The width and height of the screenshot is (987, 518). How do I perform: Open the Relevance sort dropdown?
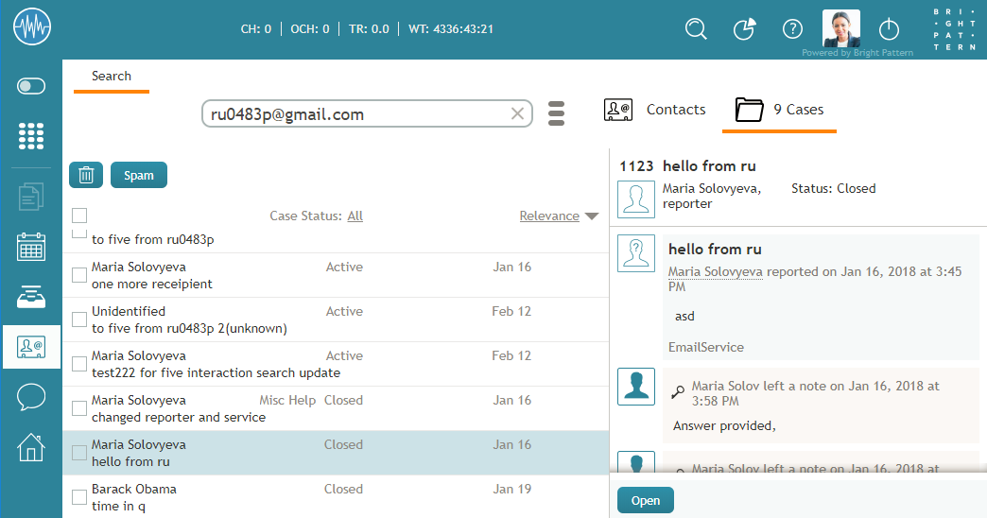(x=559, y=216)
